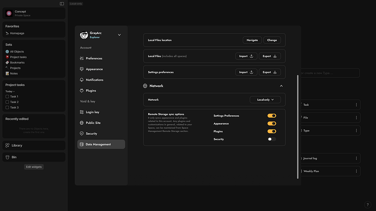
Task: Open the Weekly Plan three-dot menu
Action: click(356, 171)
